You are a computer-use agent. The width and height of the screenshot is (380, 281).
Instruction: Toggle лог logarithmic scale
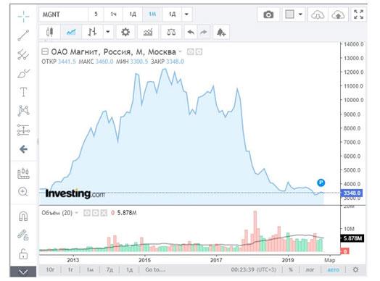(x=310, y=269)
